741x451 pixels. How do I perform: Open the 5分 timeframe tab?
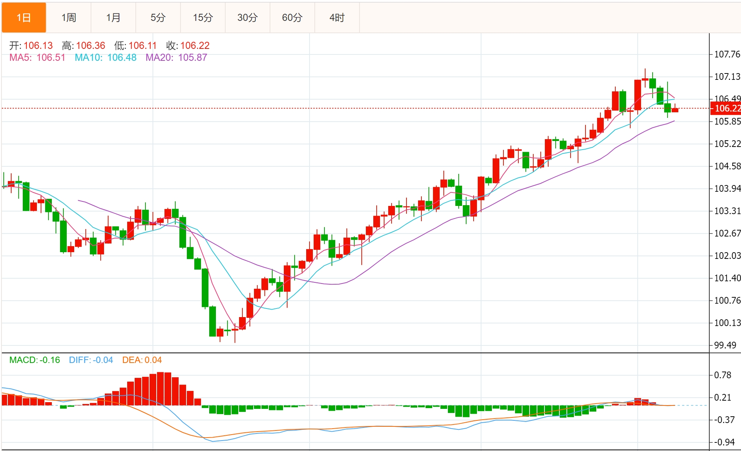click(x=158, y=18)
